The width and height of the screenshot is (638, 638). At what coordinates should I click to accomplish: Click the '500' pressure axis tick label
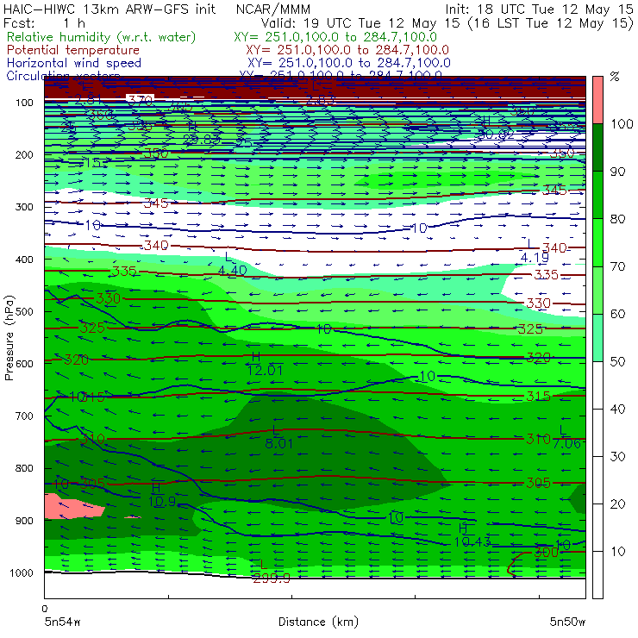pos(24,311)
